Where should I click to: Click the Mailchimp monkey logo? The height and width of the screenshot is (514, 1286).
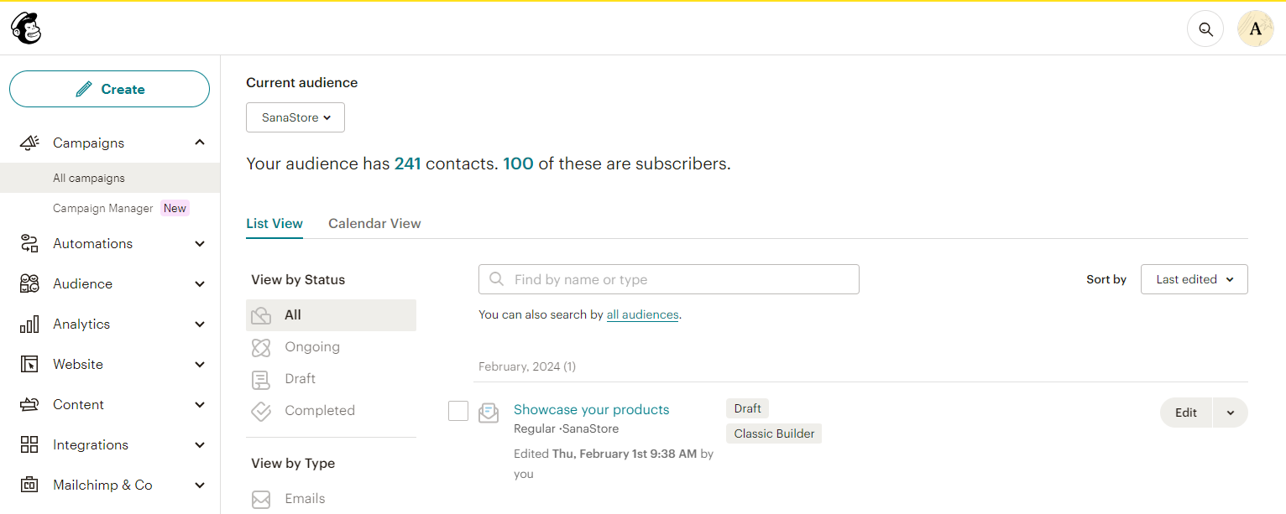point(26,29)
